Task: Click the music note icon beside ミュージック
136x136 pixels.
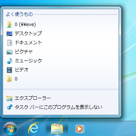Action: 9,61
